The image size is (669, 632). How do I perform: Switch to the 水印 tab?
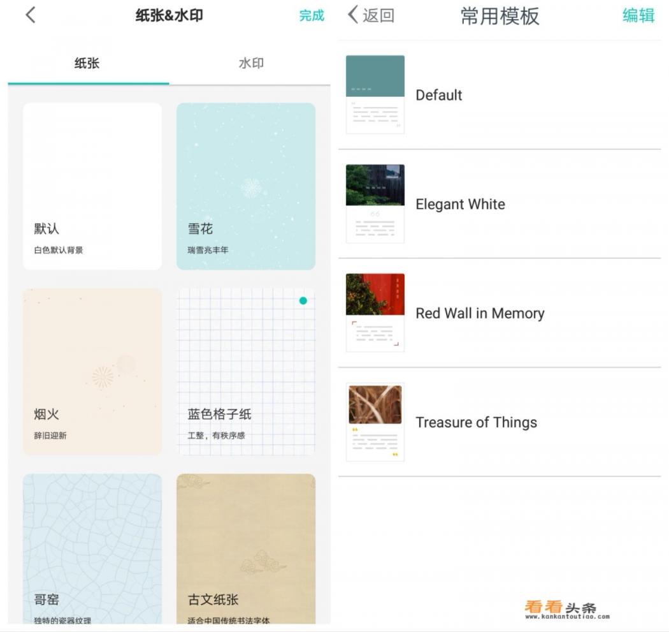tap(250, 63)
